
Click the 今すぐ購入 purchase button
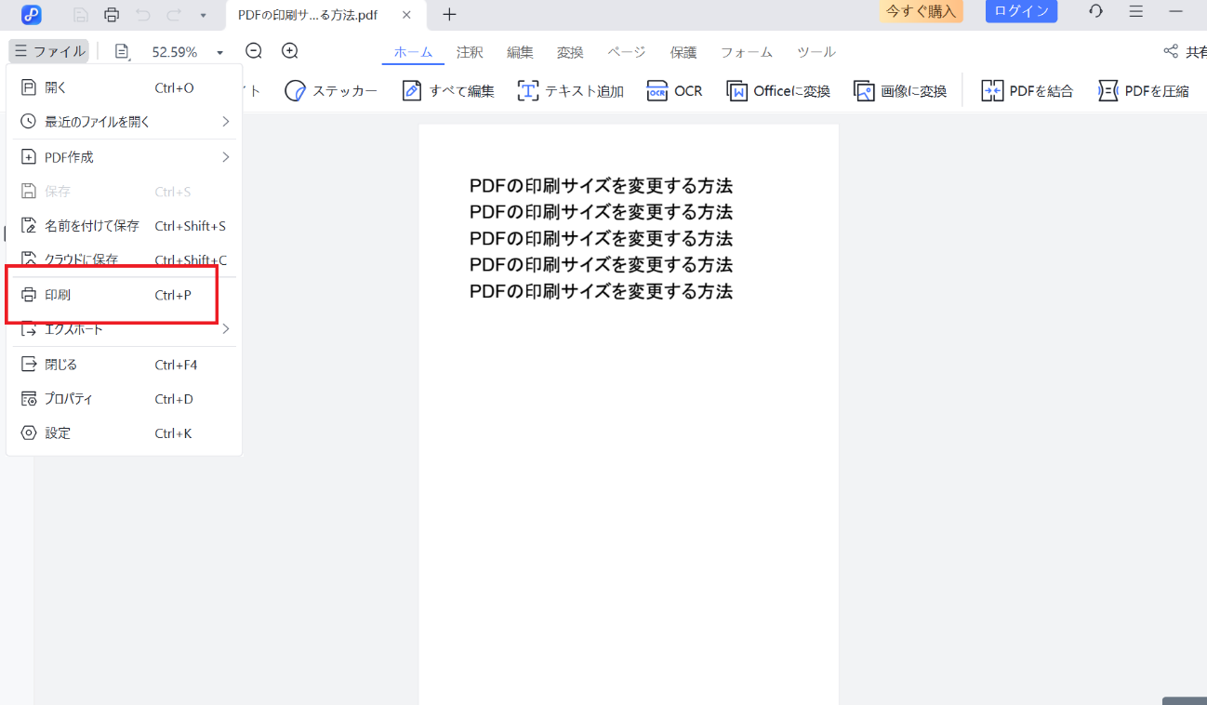[921, 11]
